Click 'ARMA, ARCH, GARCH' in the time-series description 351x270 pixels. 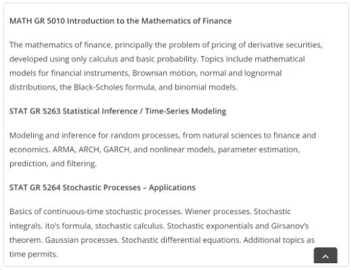click(91, 150)
